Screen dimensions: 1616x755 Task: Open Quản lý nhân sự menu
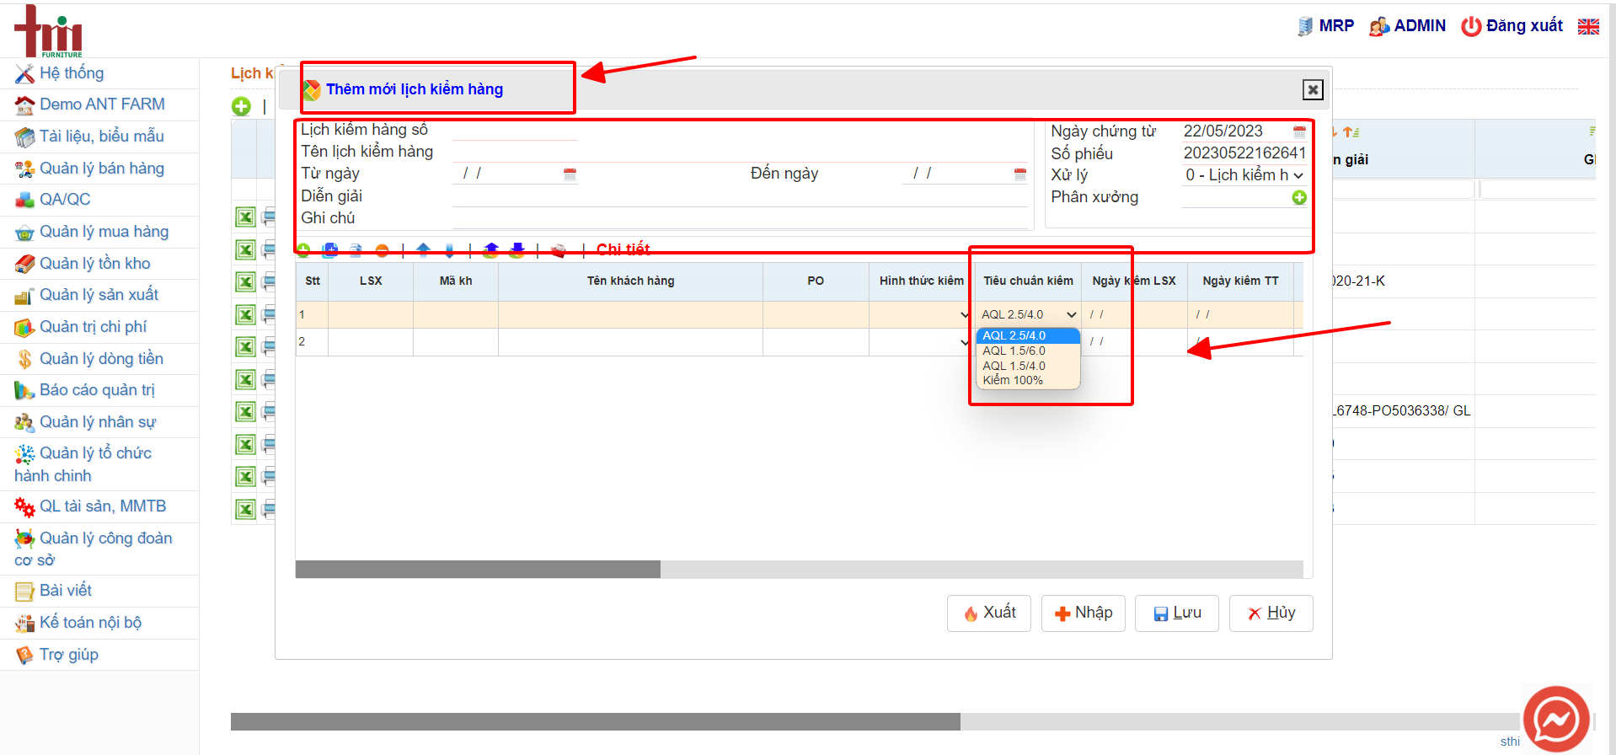click(x=99, y=422)
